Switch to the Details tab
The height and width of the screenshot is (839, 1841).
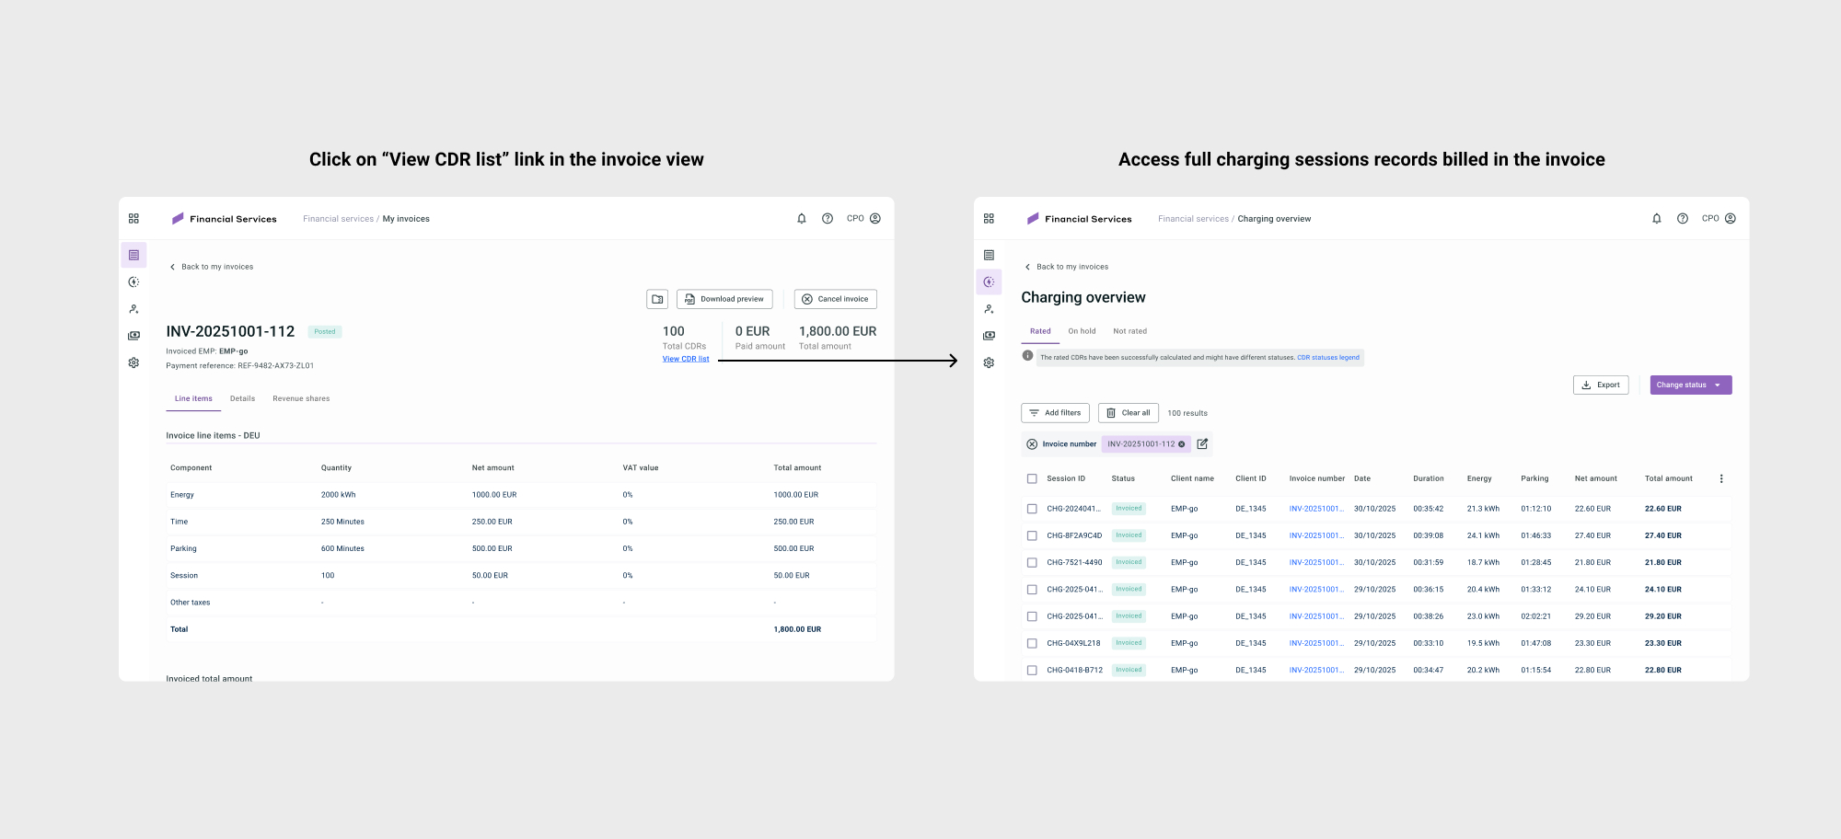[242, 398]
